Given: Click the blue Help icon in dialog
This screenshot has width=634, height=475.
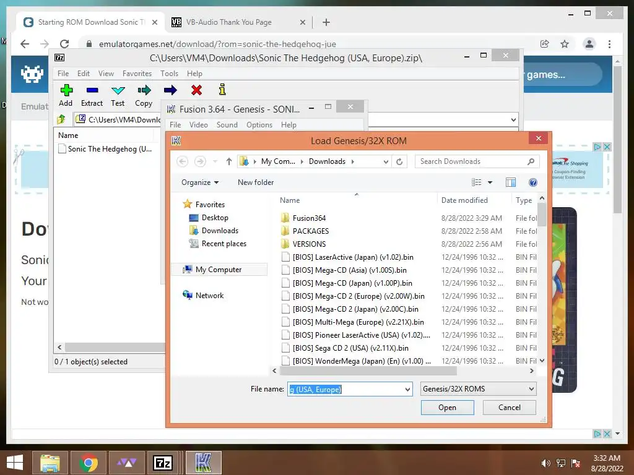Looking at the screenshot, I should point(533,182).
